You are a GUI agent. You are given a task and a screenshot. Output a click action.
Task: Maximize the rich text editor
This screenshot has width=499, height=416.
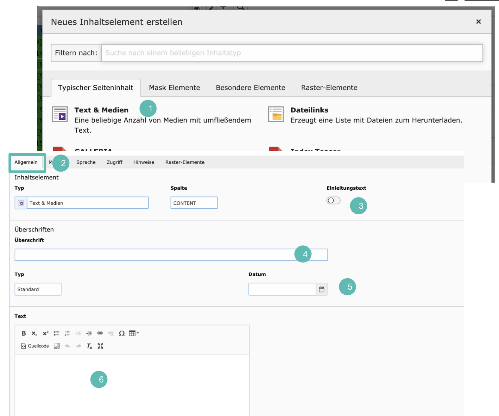pos(100,346)
